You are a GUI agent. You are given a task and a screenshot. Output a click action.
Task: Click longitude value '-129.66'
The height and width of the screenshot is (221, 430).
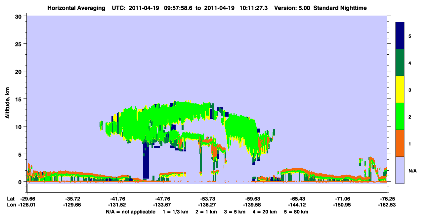(72, 205)
